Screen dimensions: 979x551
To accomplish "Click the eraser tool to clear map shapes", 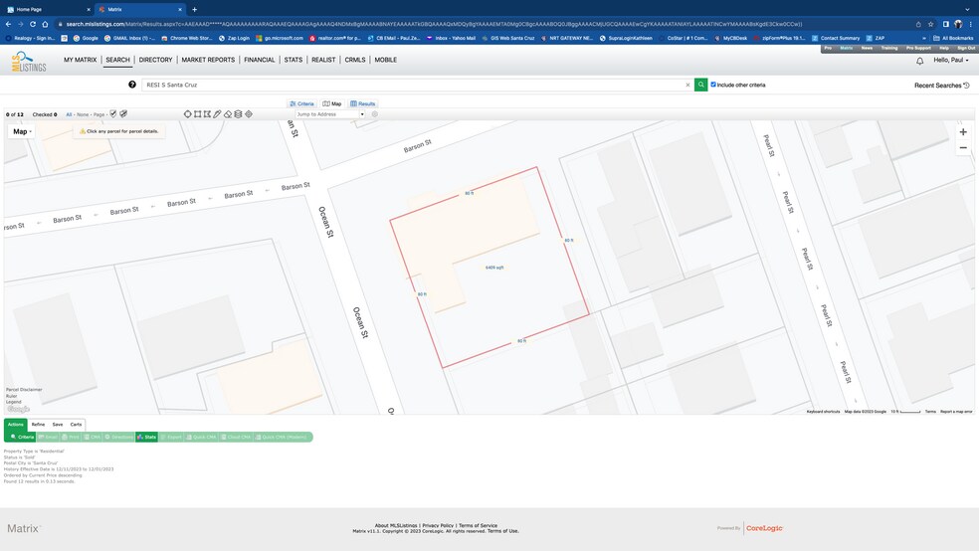I will (228, 114).
